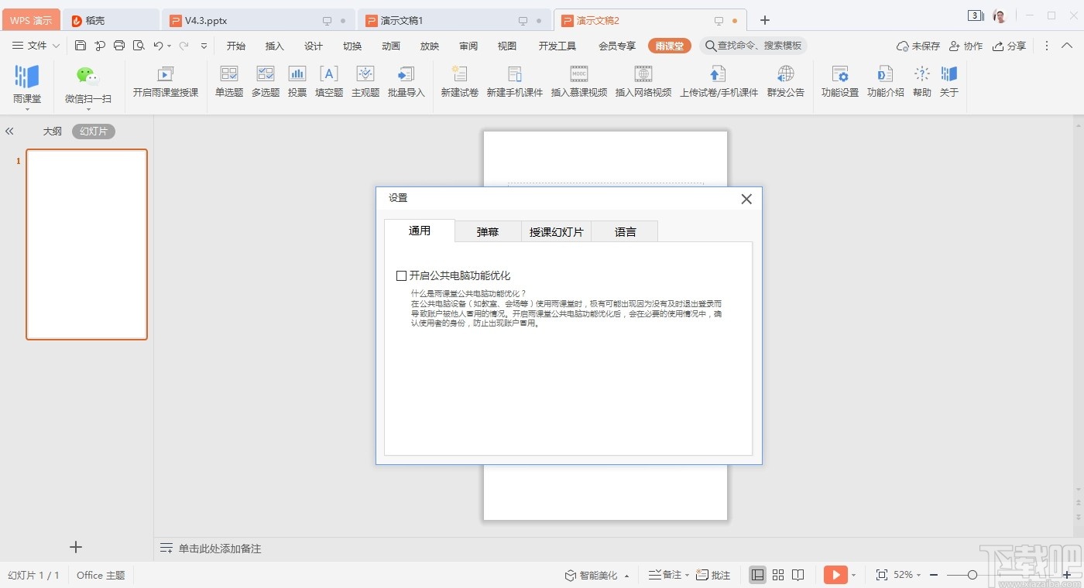
Task: Open print preview icon in quick toolbar
Action: pyautogui.click(x=139, y=46)
